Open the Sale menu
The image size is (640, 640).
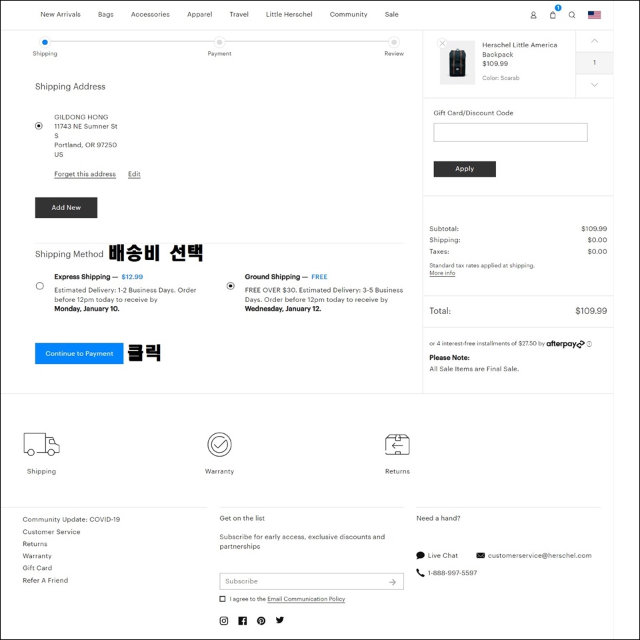[391, 14]
